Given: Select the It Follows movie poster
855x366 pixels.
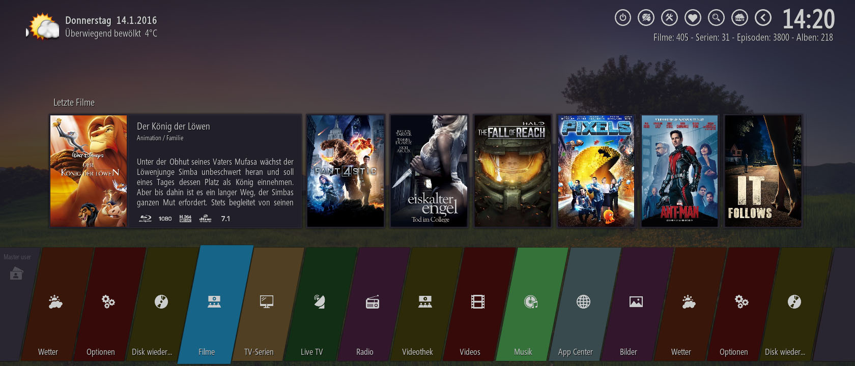Looking at the screenshot, I should click(x=763, y=171).
